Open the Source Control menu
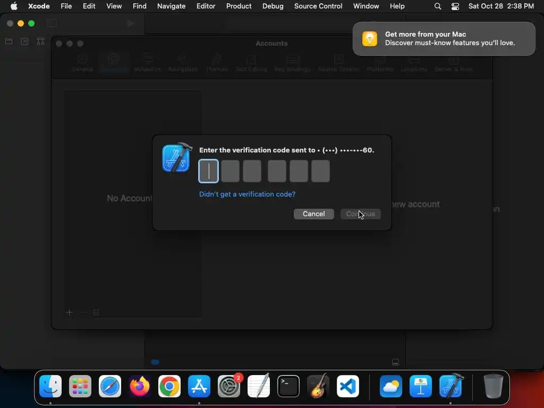The image size is (544, 408). tap(318, 6)
